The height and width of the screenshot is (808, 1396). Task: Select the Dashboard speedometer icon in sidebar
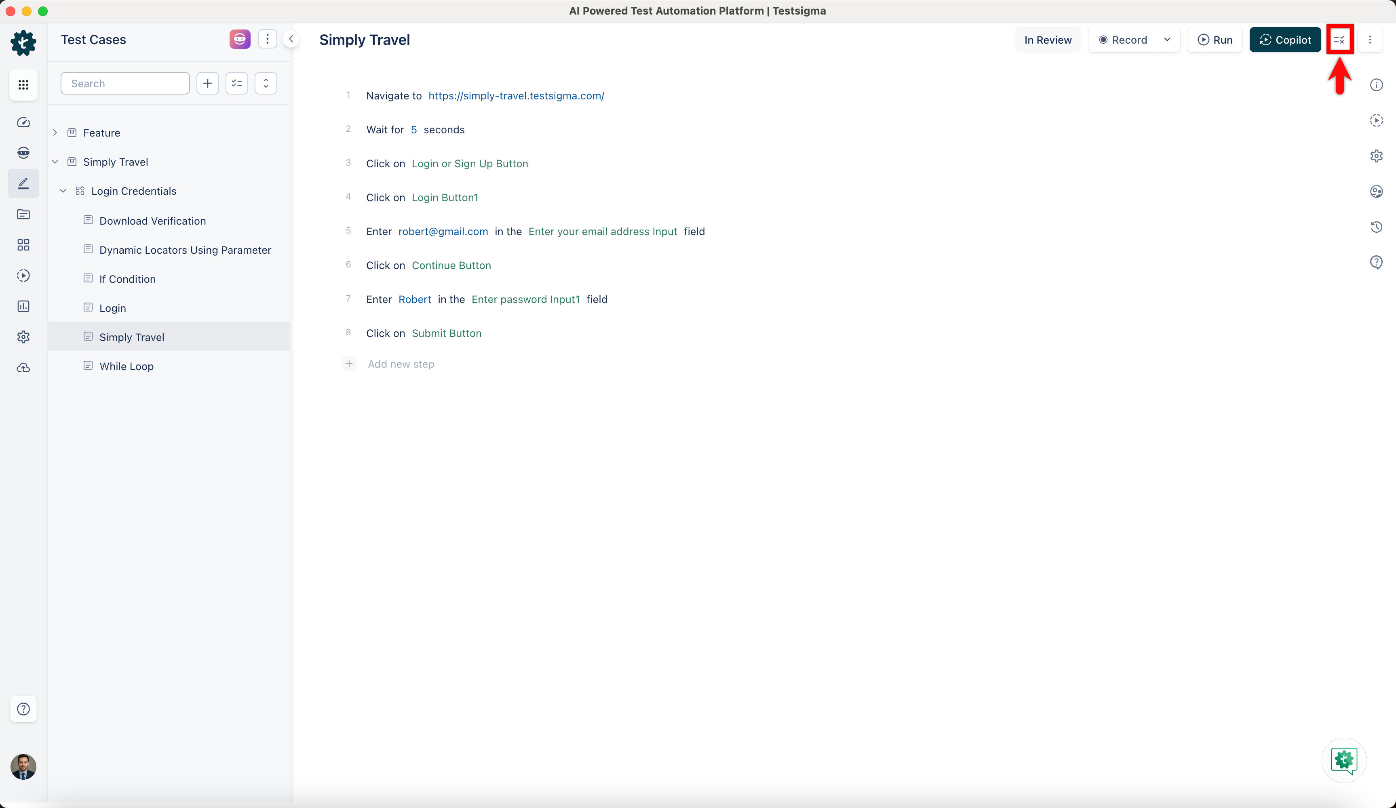click(x=23, y=122)
